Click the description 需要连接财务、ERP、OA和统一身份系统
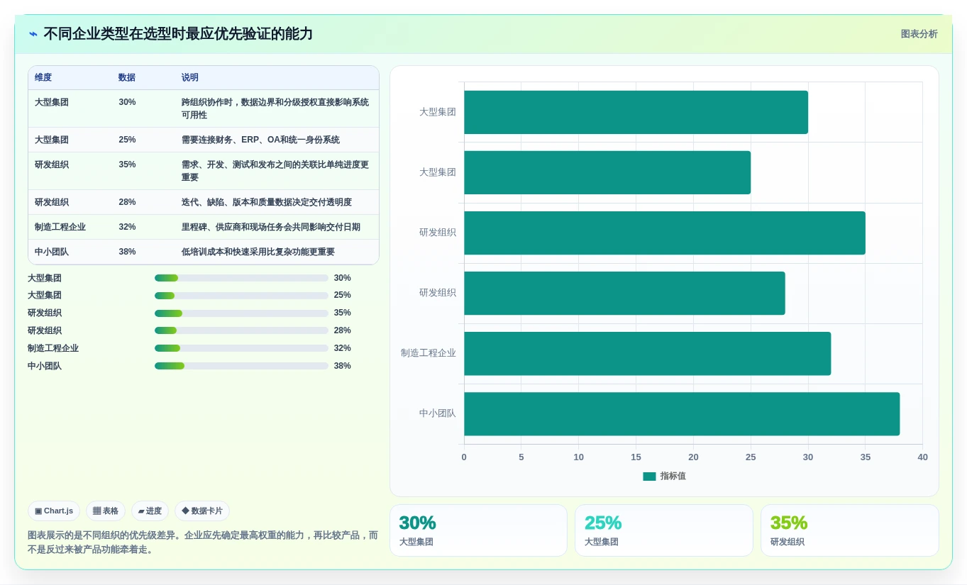The image size is (967, 585). 260,140
